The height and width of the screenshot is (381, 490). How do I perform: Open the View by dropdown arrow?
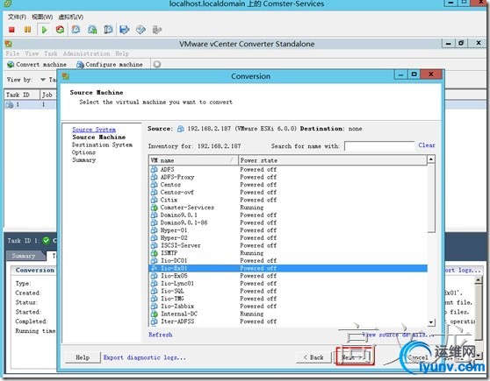point(43,80)
